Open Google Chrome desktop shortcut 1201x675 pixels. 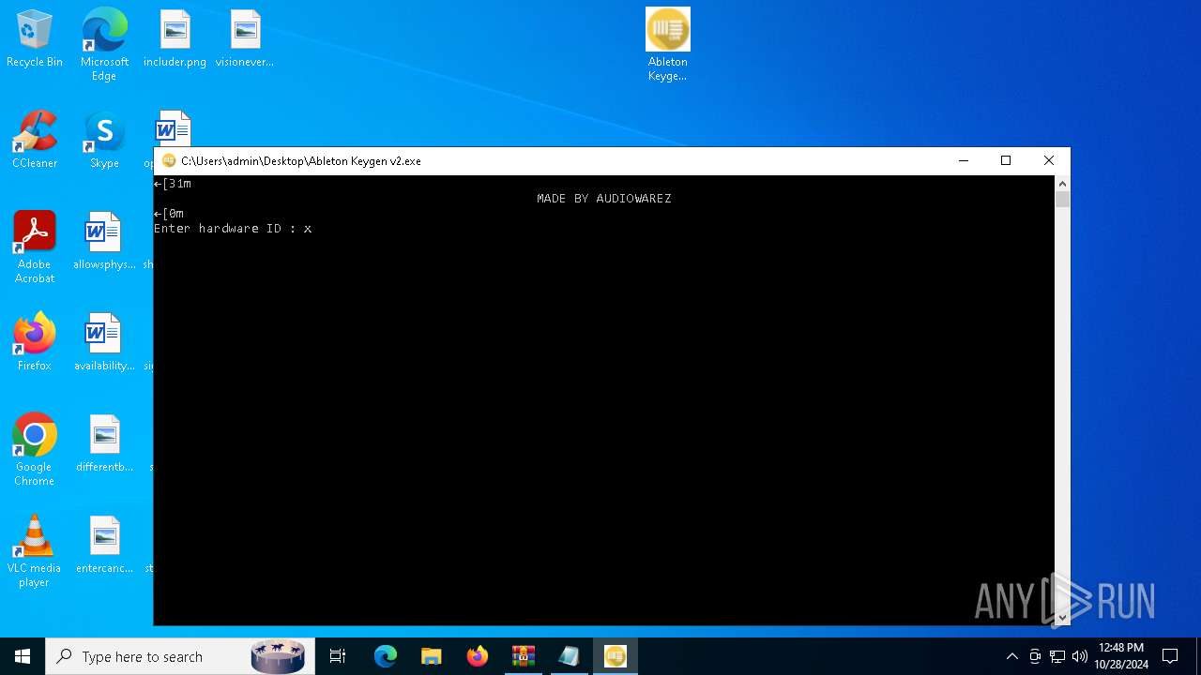tap(35, 449)
